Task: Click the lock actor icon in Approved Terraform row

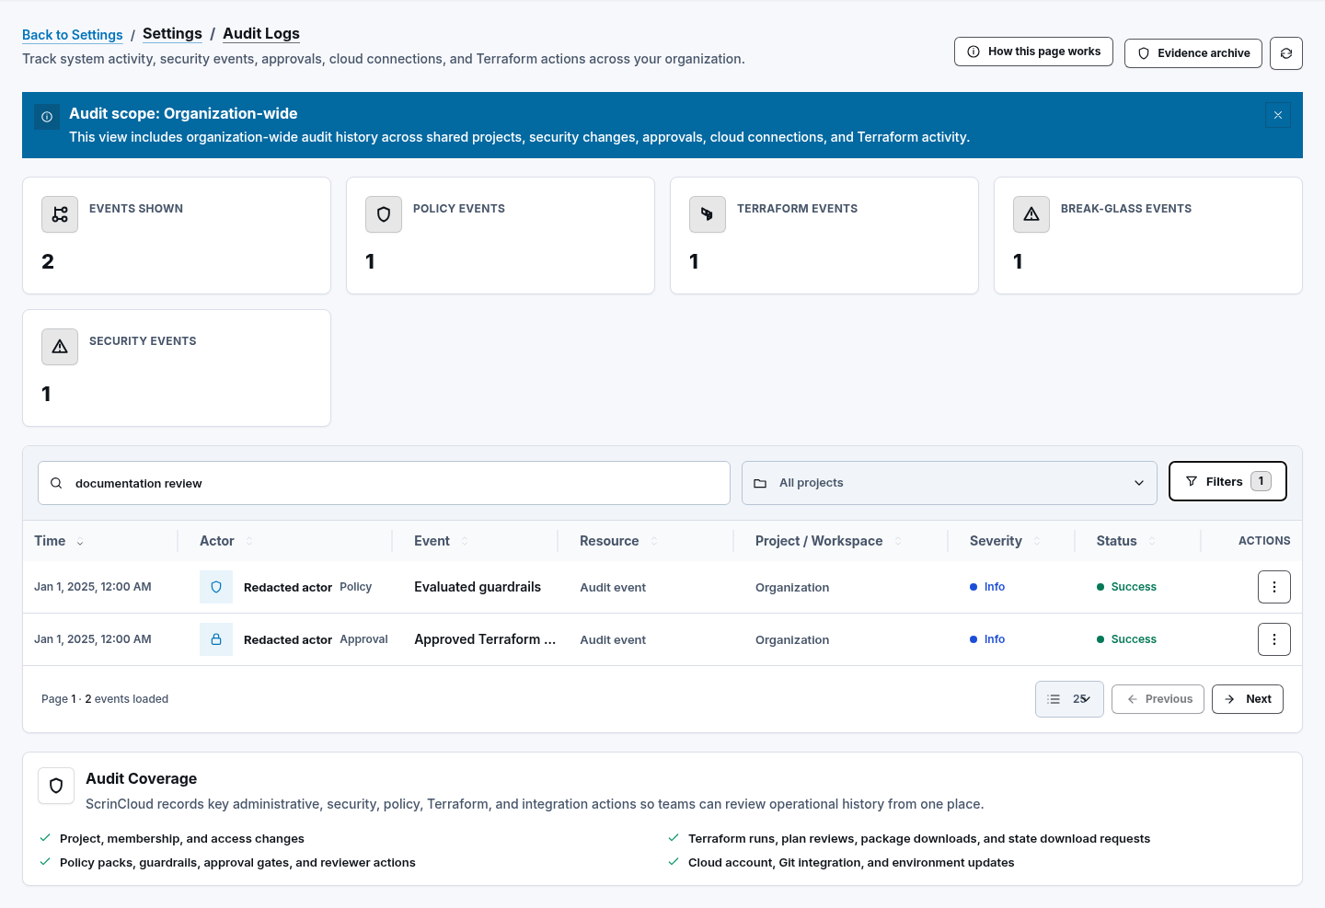Action: click(216, 639)
